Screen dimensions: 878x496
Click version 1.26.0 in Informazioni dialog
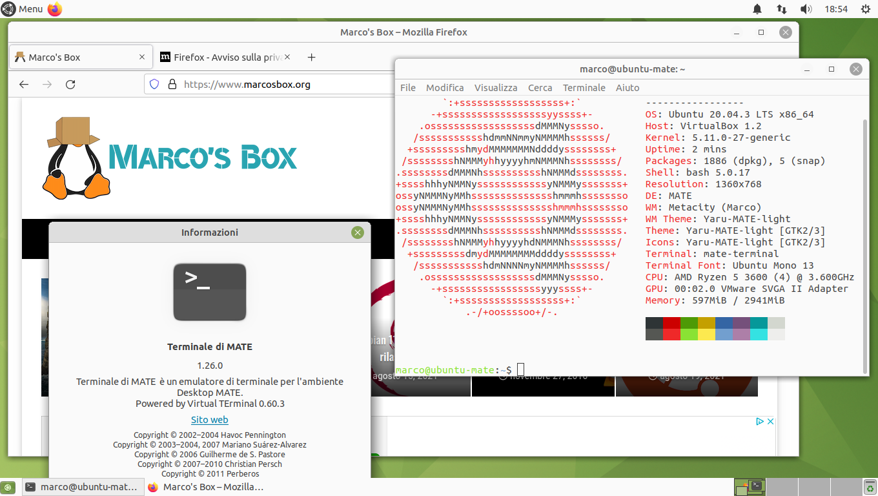(210, 365)
